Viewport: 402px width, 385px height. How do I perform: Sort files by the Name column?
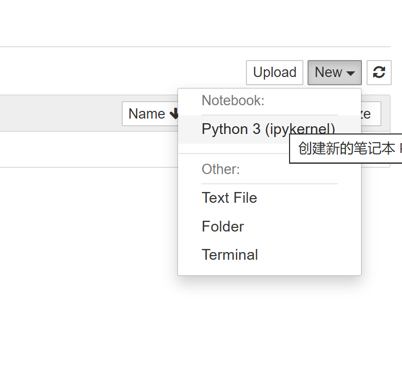pyautogui.click(x=150, y=114)
